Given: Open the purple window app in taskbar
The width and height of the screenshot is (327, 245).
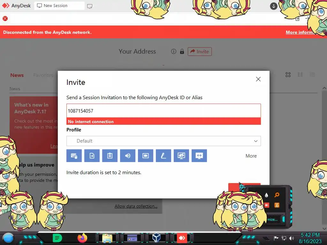Looking at the screenshot, I should 132,238.
